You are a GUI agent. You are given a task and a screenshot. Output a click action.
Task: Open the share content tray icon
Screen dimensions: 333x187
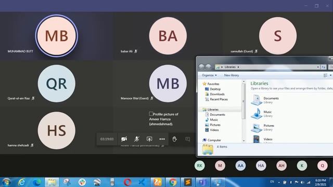149,139
